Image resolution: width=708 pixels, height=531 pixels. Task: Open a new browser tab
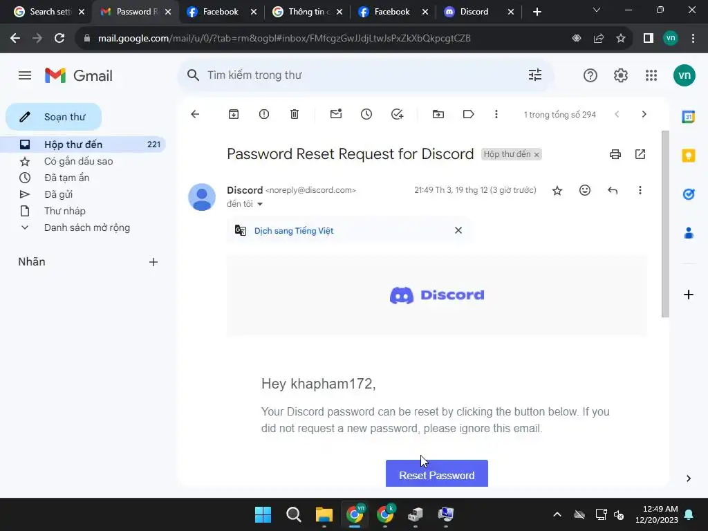[537, 12]
